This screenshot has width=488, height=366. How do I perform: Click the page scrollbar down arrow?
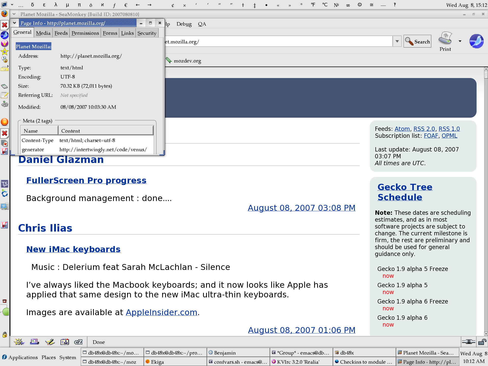(486, 334)
